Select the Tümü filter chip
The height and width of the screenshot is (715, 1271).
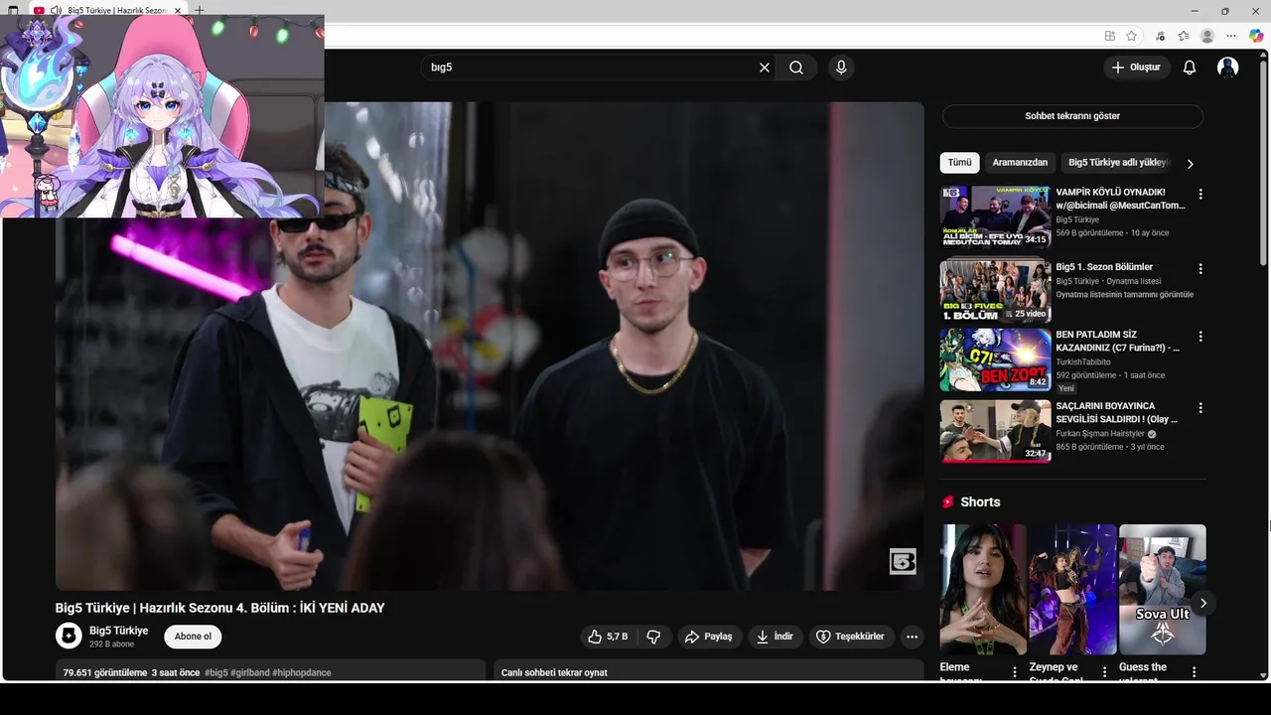pos(959,163)
